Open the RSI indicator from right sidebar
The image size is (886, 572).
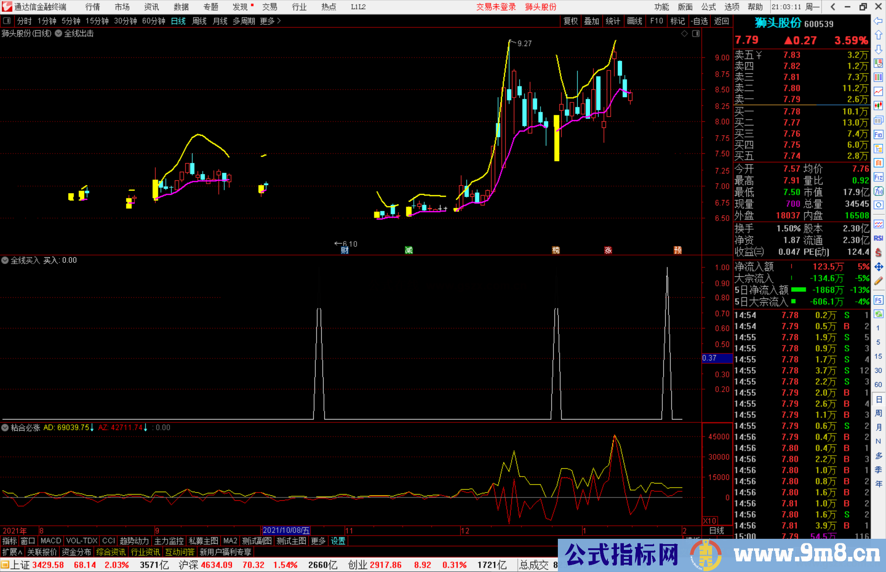tap(878, 238)
